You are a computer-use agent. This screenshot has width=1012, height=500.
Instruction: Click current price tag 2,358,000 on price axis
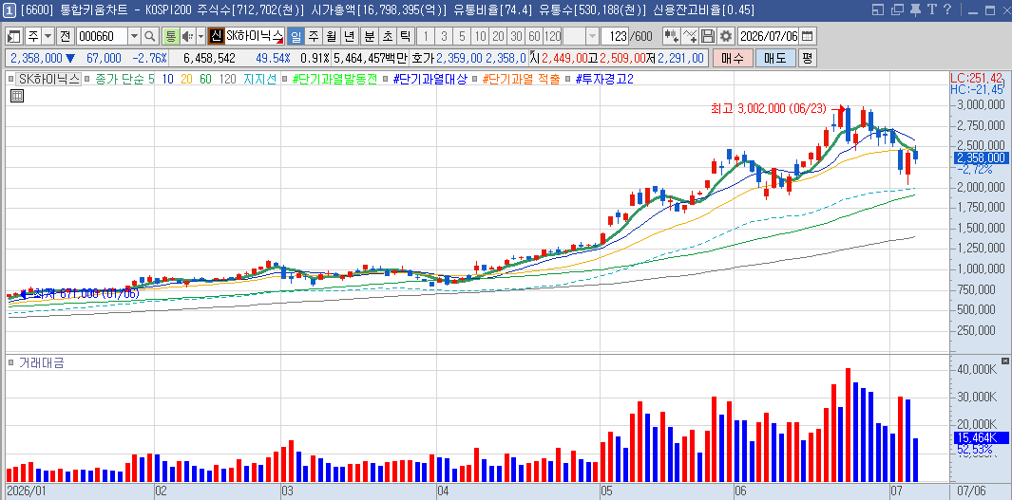point(981,157)
